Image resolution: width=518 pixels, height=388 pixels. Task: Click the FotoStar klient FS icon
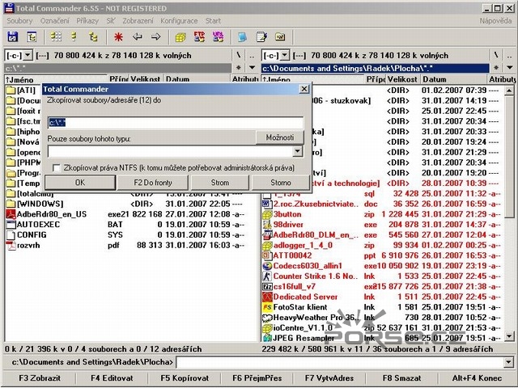(267, 307)
